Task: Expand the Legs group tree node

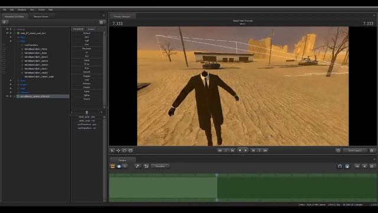Action: [x=18, y=88]
